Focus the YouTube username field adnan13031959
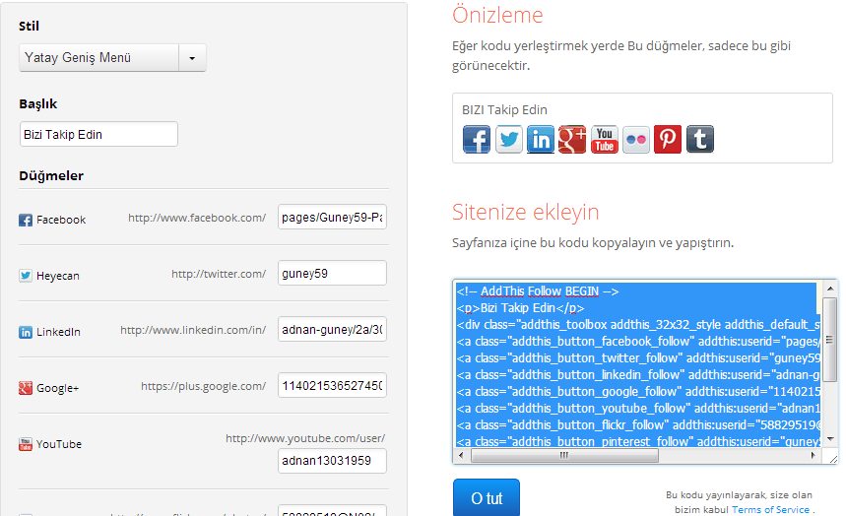846x516 pixels. point(332,461)
